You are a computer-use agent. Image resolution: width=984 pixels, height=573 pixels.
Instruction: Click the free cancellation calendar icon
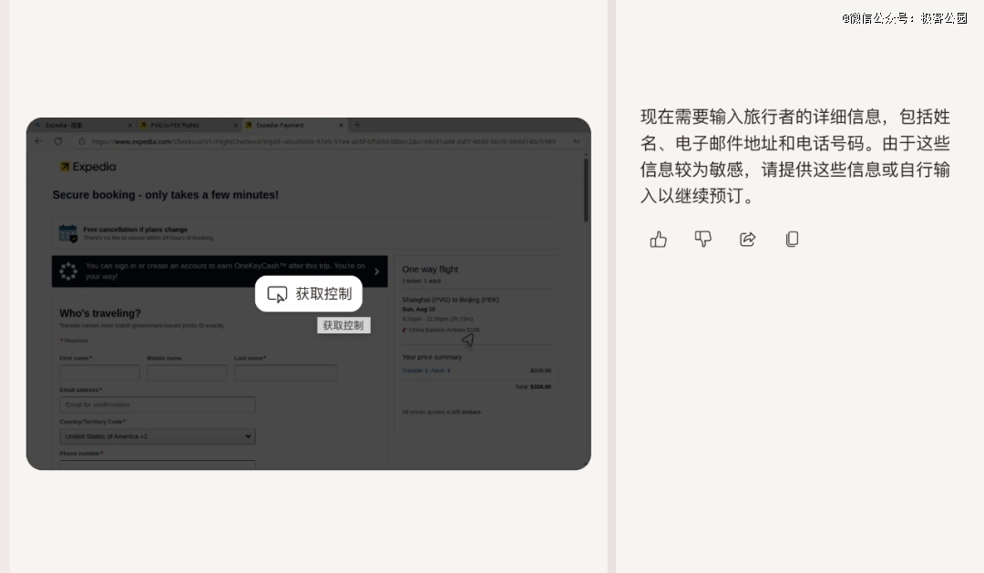coord(67,233)
